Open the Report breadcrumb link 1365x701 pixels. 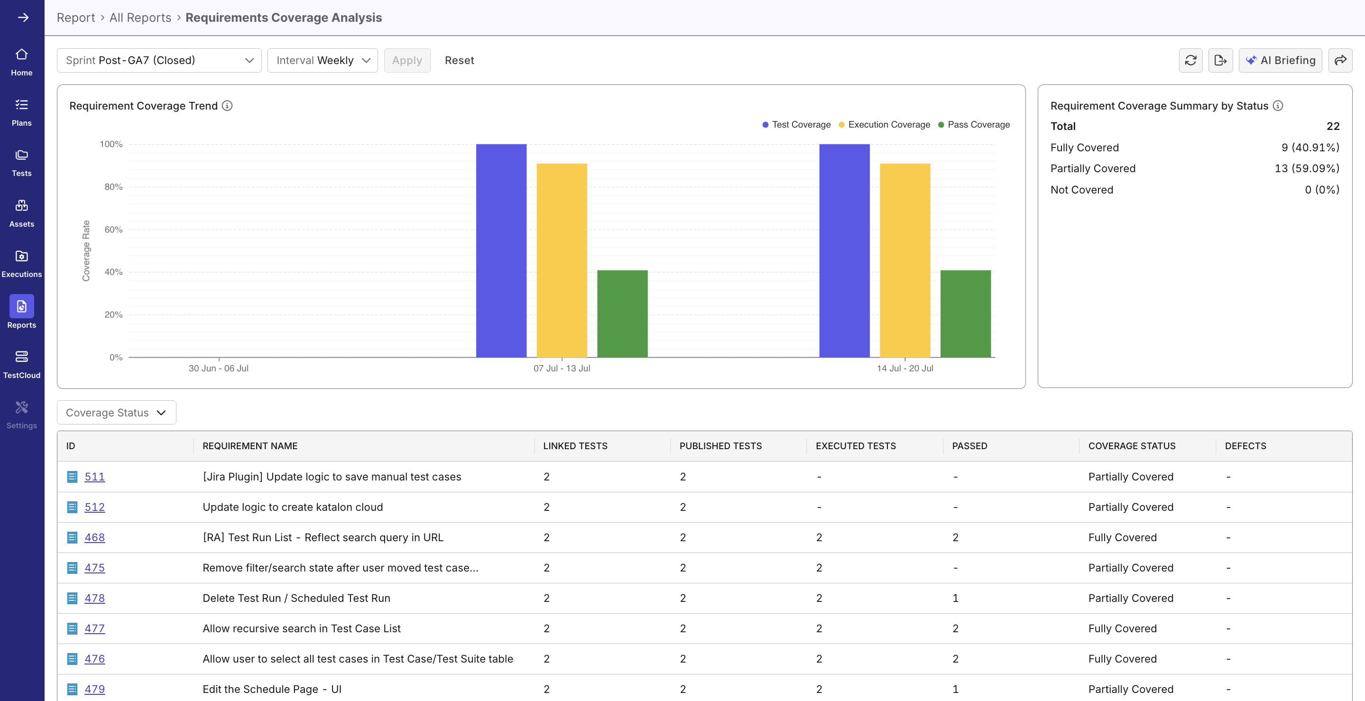point(76,18)
